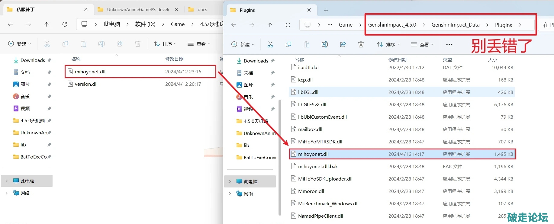This screenshot has width=554, height=224.
Task: Add a new tab in Plugins window
Action: click(x=326, y=10)
